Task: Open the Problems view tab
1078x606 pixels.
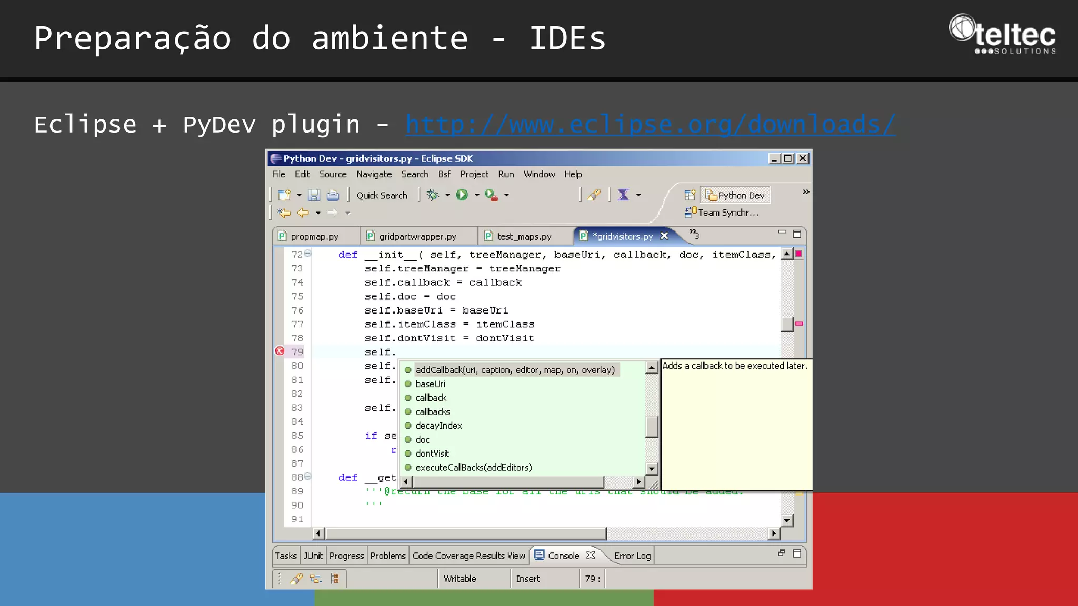Action: pyautogui.click(x=388, y=555)
